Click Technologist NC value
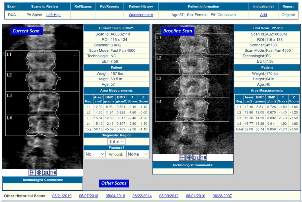 (x=113, y=56)
